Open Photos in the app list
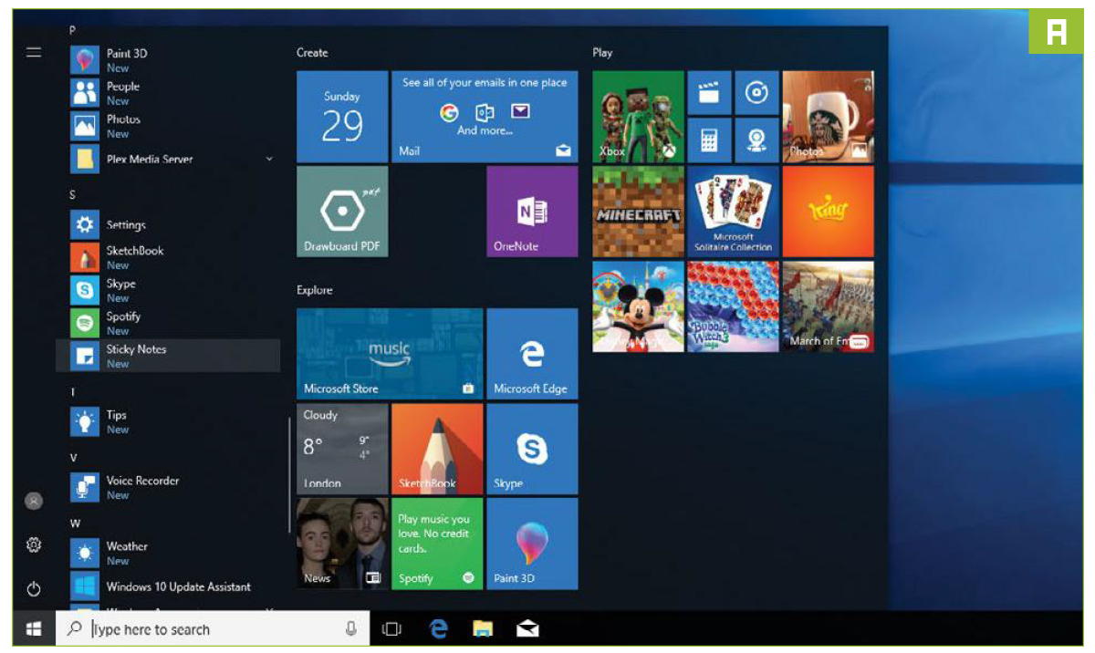 pyautogui.click(x=168, y=126)
